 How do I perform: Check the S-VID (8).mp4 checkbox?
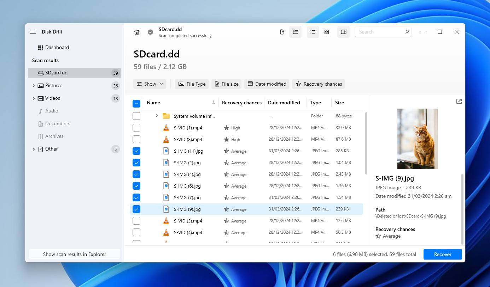coord(136,139)
